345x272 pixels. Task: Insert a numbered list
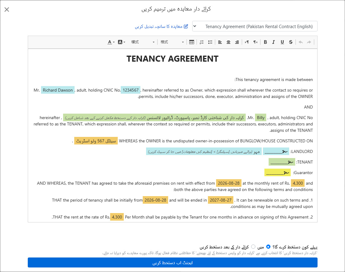(202, 42)
